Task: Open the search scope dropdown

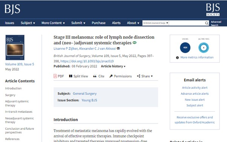Action: [156, 23]
